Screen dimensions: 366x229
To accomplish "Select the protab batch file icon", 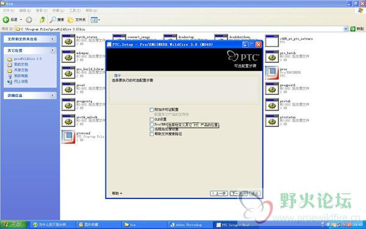I will coord(272,104).
